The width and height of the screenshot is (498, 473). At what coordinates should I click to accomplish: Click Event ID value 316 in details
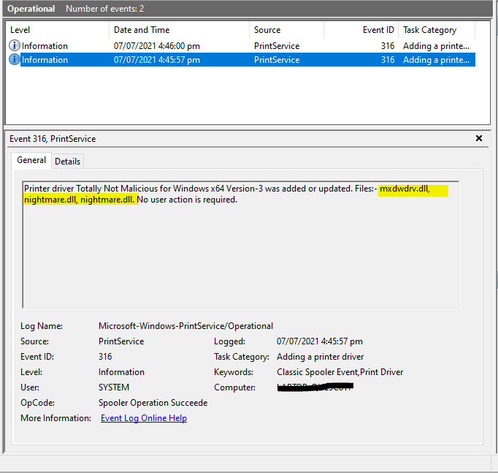[105, 357]
